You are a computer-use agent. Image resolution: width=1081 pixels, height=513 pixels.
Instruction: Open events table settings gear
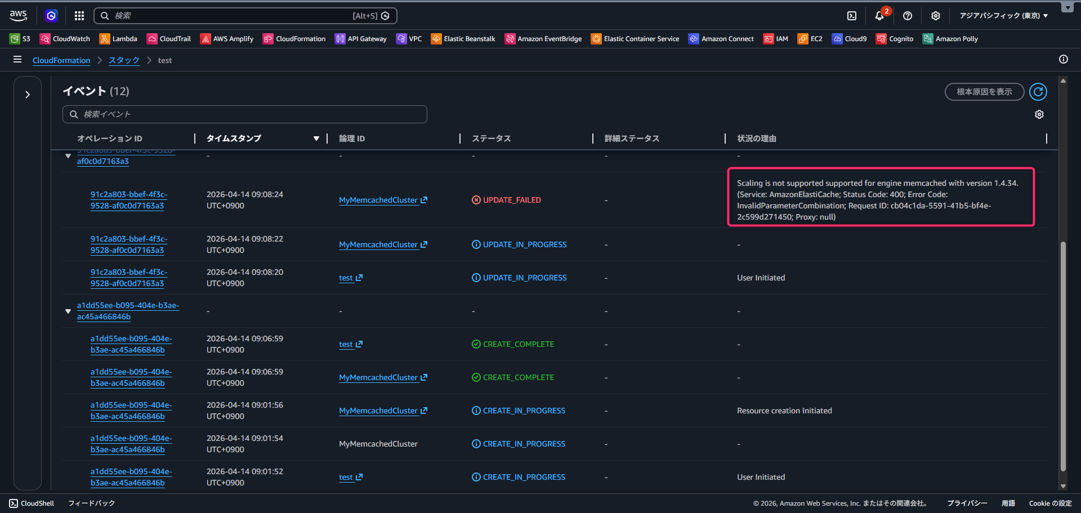click(1039, 114)
